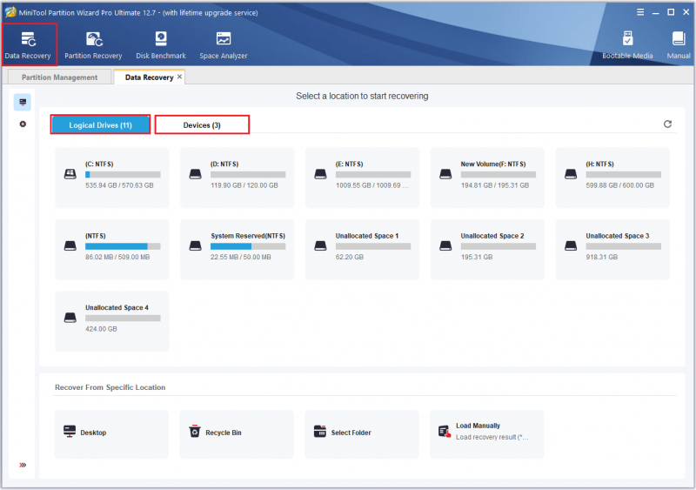696x490 pixels.
Task: Recover from the Recycle Bin
Action: click(x=237, y=434)
